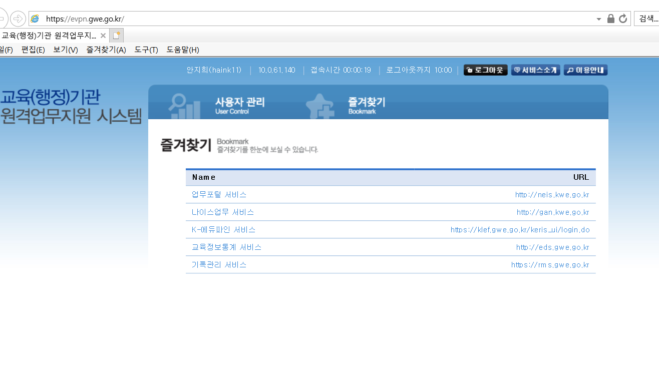Open the 즐겨찾기 Bookmark section tab
The height and width of the screenshot is (366, 659).
click(x=367, y=105)
